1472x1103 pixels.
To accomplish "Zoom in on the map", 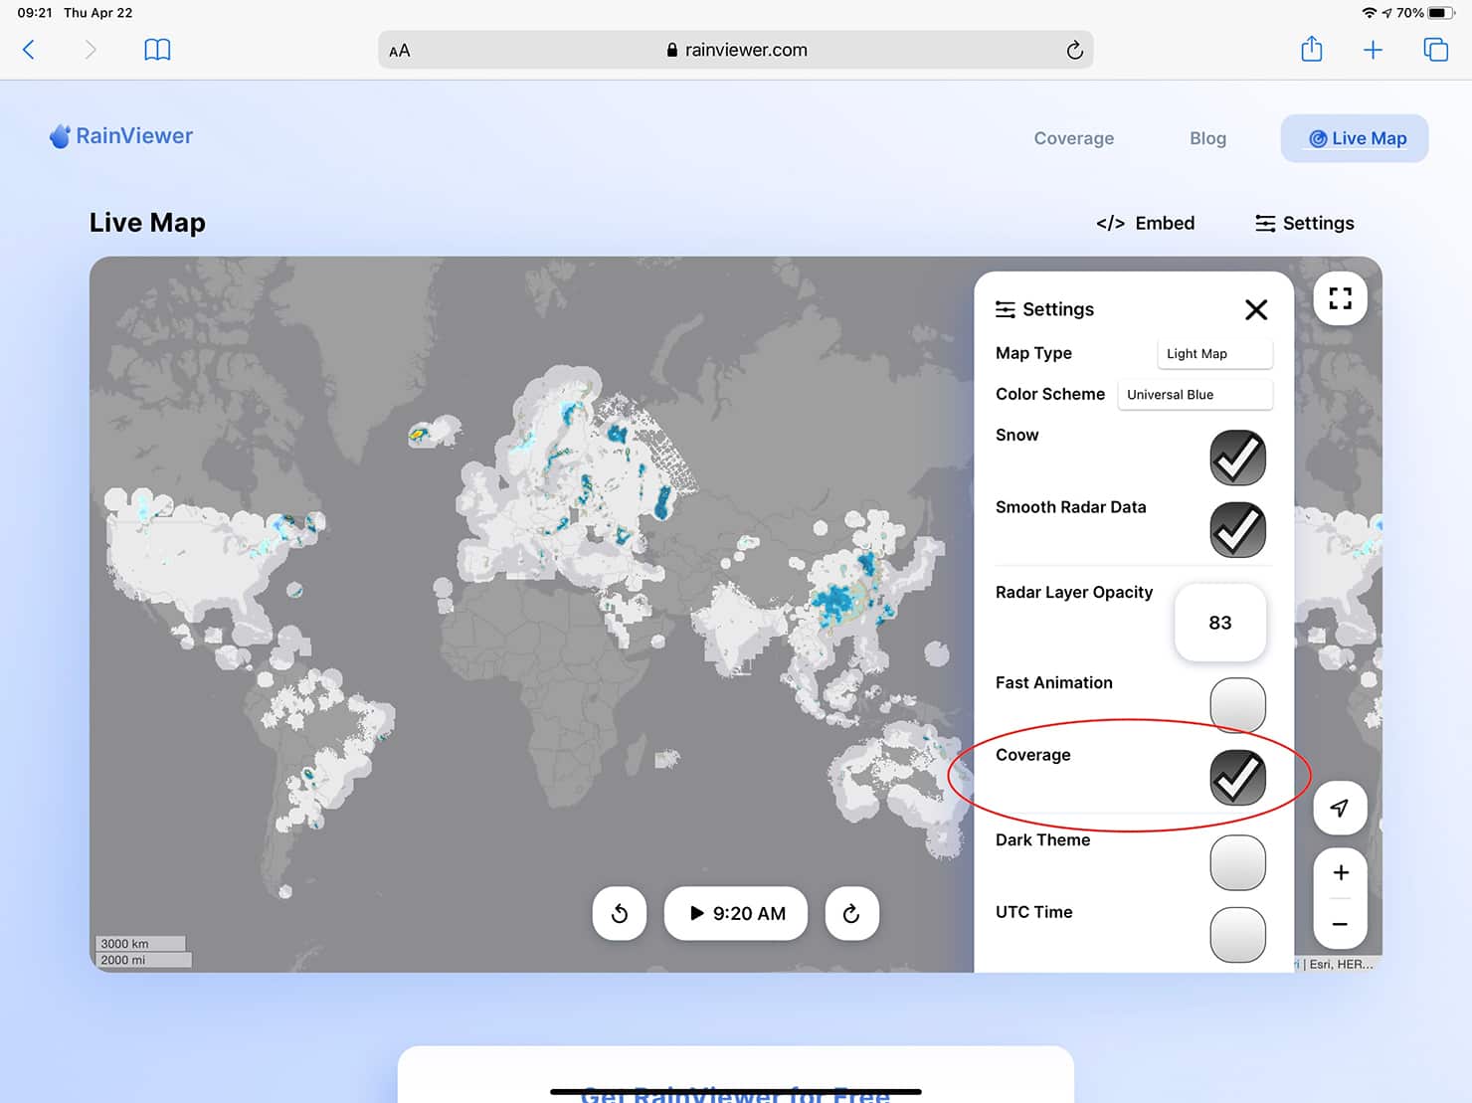I will pos(1340,872).
